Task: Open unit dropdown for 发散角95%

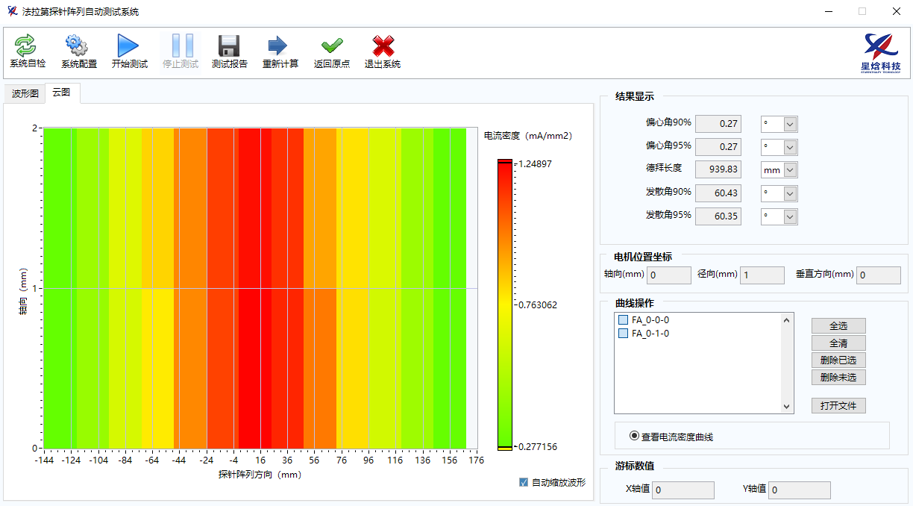Action: tap(790, 216)
